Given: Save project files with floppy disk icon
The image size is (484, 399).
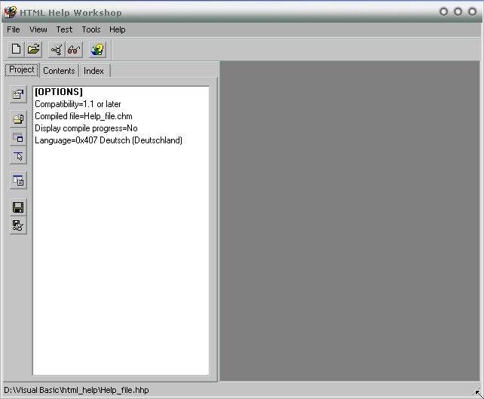Looking at the screenshot, I should pos(18,207).
